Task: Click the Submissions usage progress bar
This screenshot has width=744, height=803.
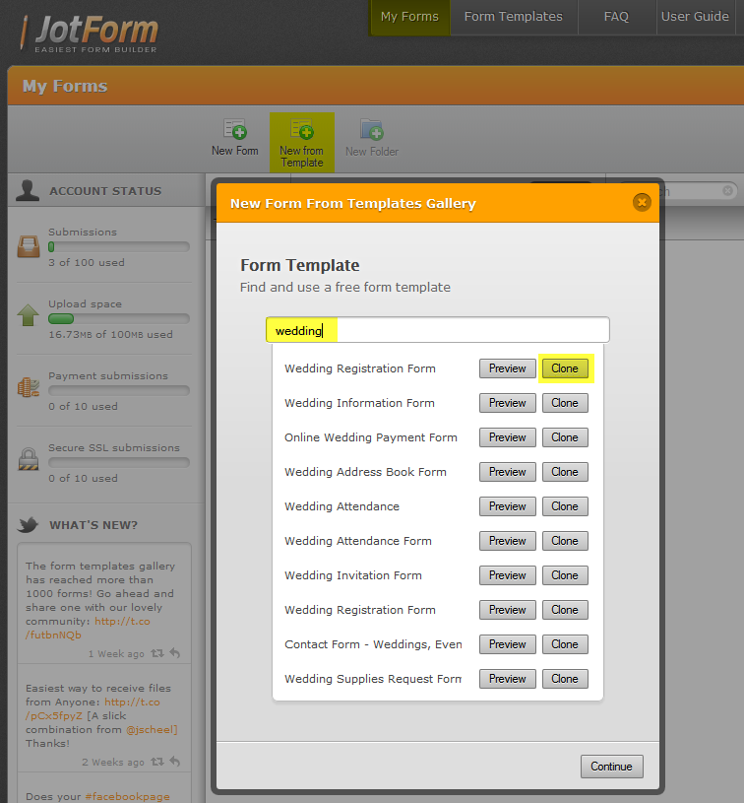Action: point(118,246)
